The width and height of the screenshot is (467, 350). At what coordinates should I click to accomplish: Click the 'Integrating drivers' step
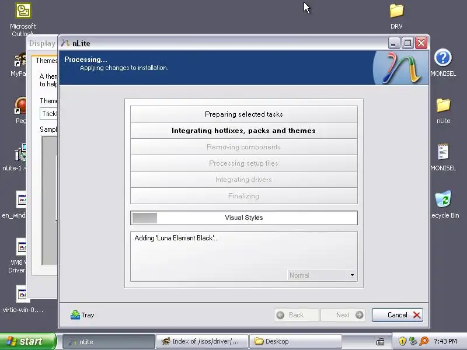point(244,180)
